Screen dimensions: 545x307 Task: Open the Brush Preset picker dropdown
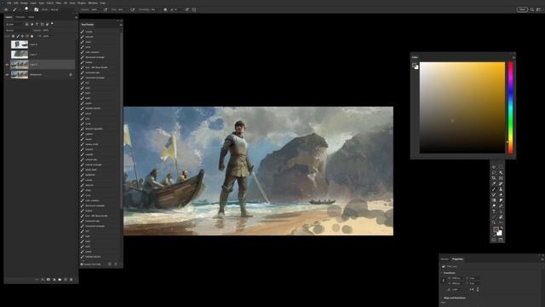pyautogui.click(x=26, y=9)
